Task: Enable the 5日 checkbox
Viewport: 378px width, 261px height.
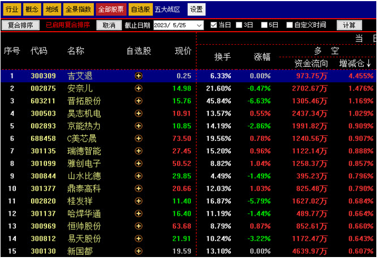Action: [x=264, y=25]
